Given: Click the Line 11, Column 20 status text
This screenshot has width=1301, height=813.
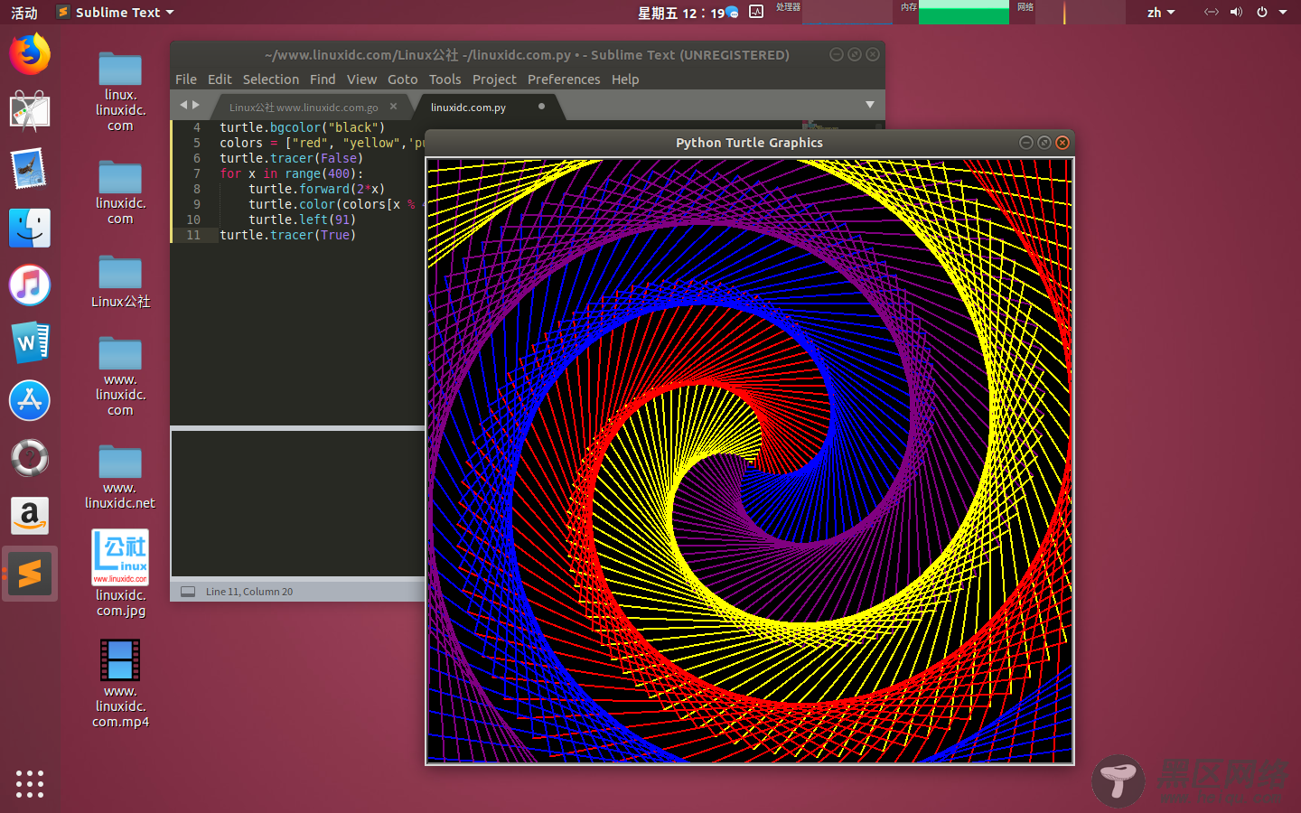Looking at the screenshot, I should 249,592.
